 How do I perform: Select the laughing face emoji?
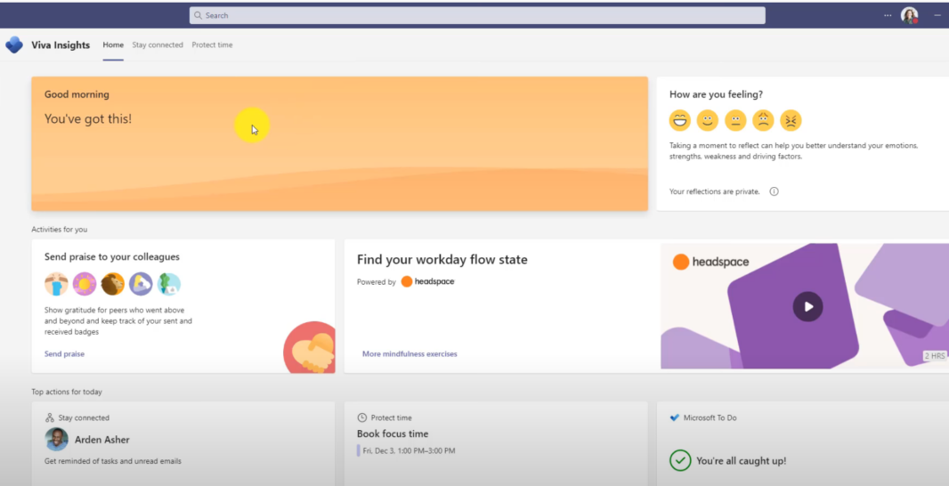[x=680, y=120]
